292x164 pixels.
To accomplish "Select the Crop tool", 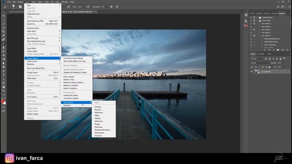I will (4, 31).
